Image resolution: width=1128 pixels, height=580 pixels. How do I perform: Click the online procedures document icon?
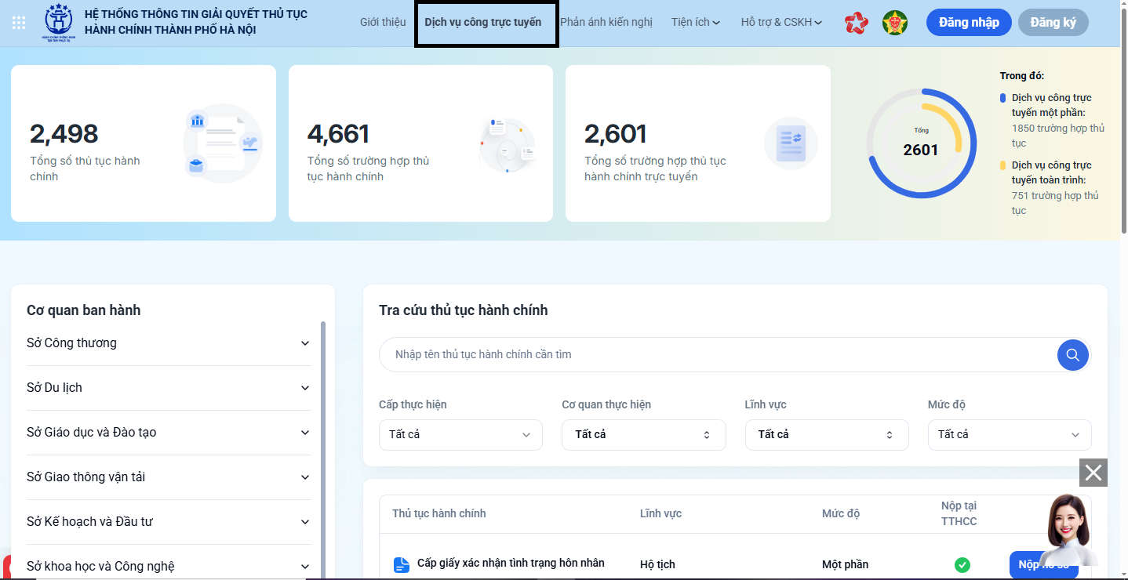(x=791, y=143)
